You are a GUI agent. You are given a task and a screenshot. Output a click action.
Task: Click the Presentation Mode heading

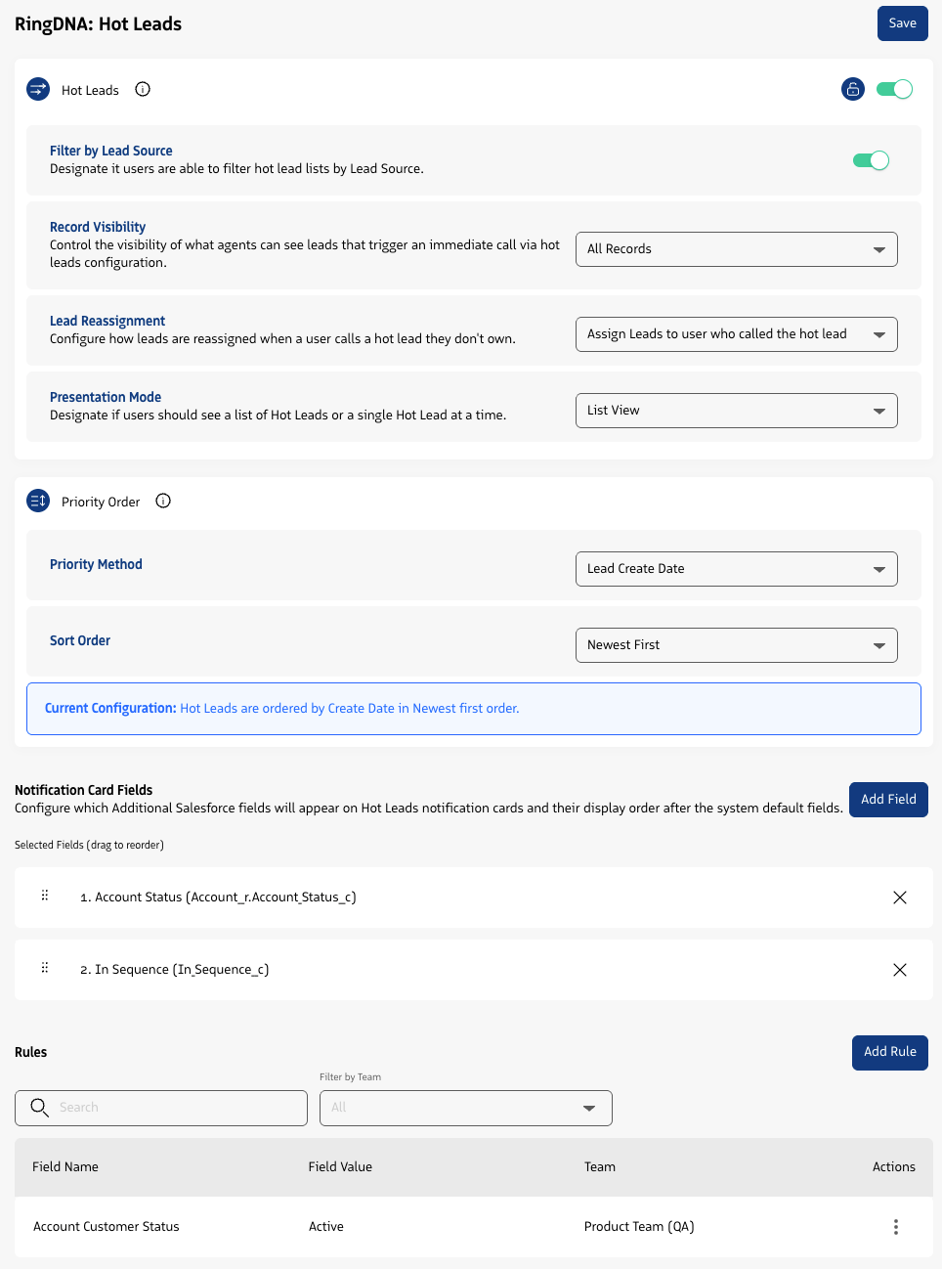pyautogui.click(x=106, y=397)
